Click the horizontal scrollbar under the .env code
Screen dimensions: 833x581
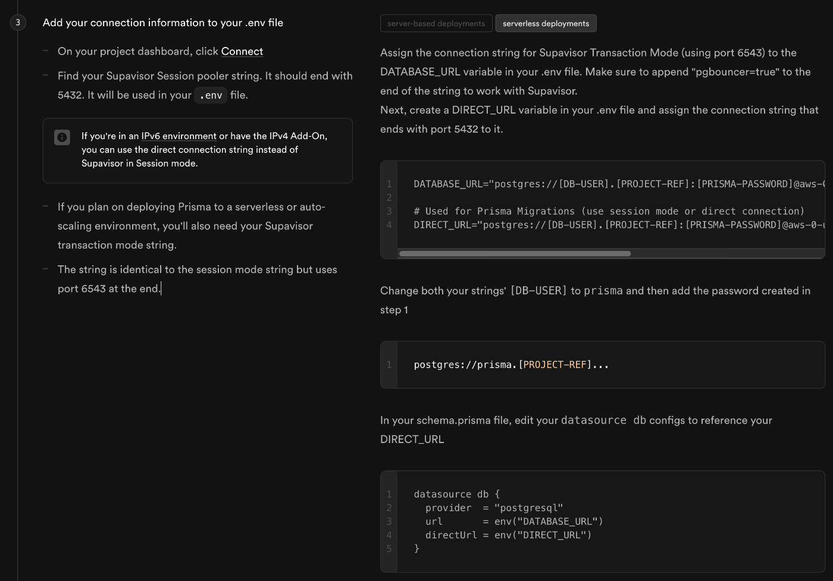[515, 253]
